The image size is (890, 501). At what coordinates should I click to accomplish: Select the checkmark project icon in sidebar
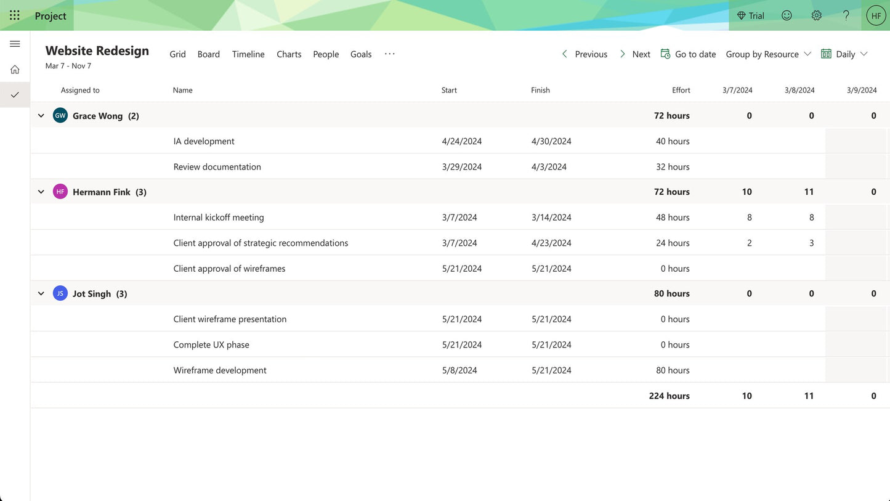[15, 95]
